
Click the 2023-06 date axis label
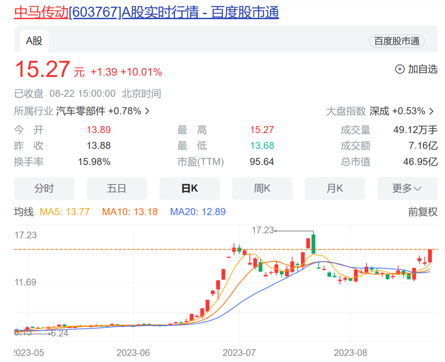coord(133,353)
